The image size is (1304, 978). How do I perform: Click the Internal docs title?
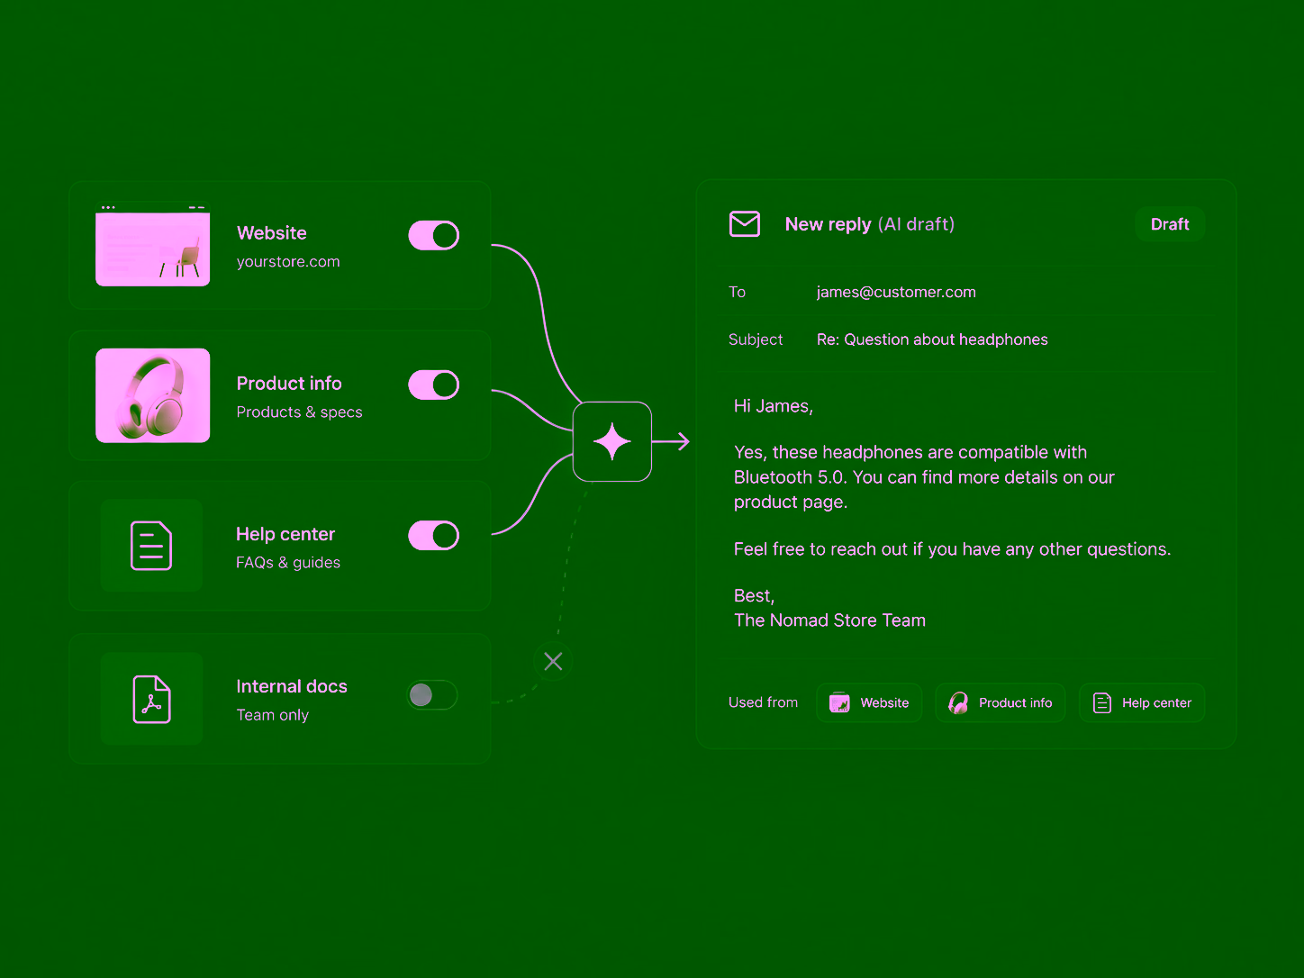coord(292,686)
